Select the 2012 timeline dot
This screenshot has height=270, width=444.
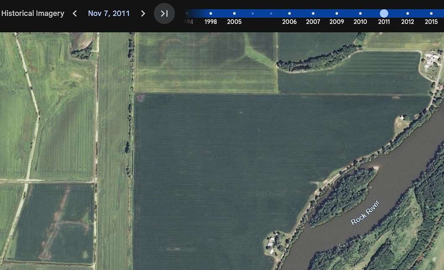[x=407, y=13]
